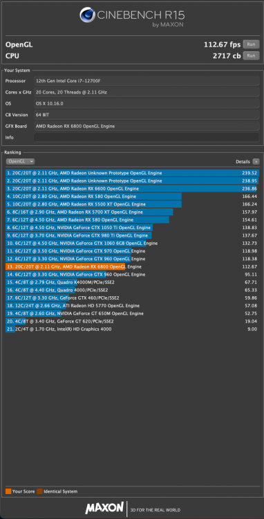
Task: Select ranking row 21 Intel HD Graphics 4000
Action: point(133,329)
